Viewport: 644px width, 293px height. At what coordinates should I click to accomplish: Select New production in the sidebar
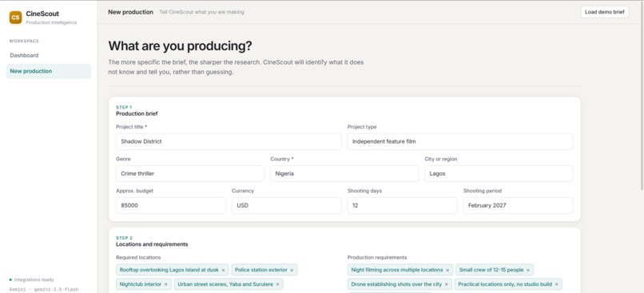[49, 71]
